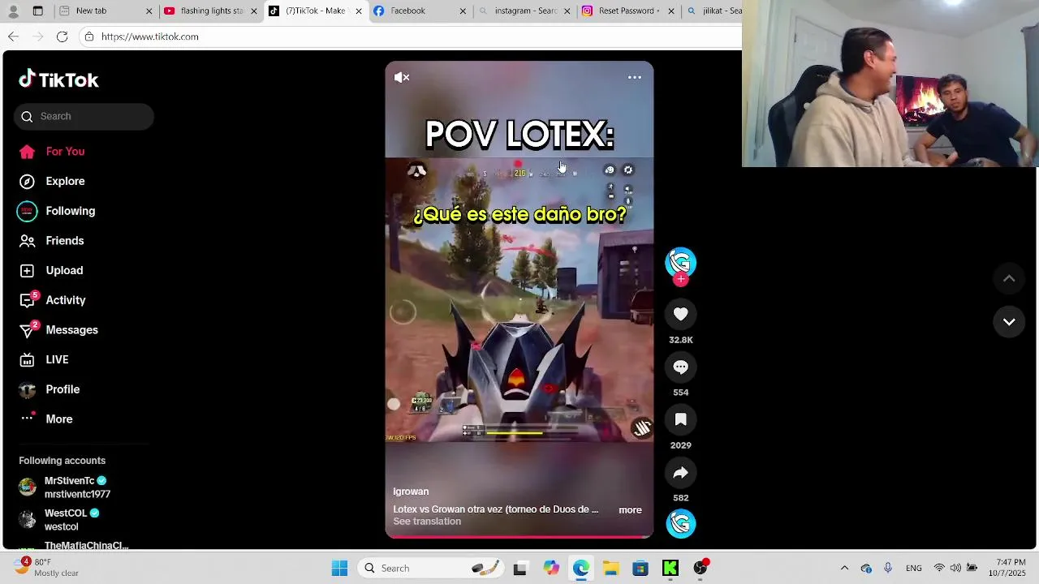Open Messages in sidebar
The width and height of the screenshot is (1039, 584).
[x=71, y=330]
